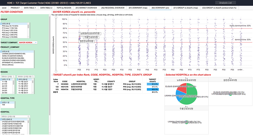Screen dimensions: 253x135
Task: Click scroll-down arrow of the county list
Action: point(33,93)
